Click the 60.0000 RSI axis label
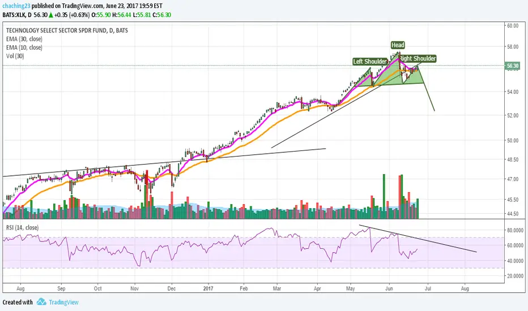The height and width of the screenshot is (311, 528). pyautogui.click(x=515, y=245)
